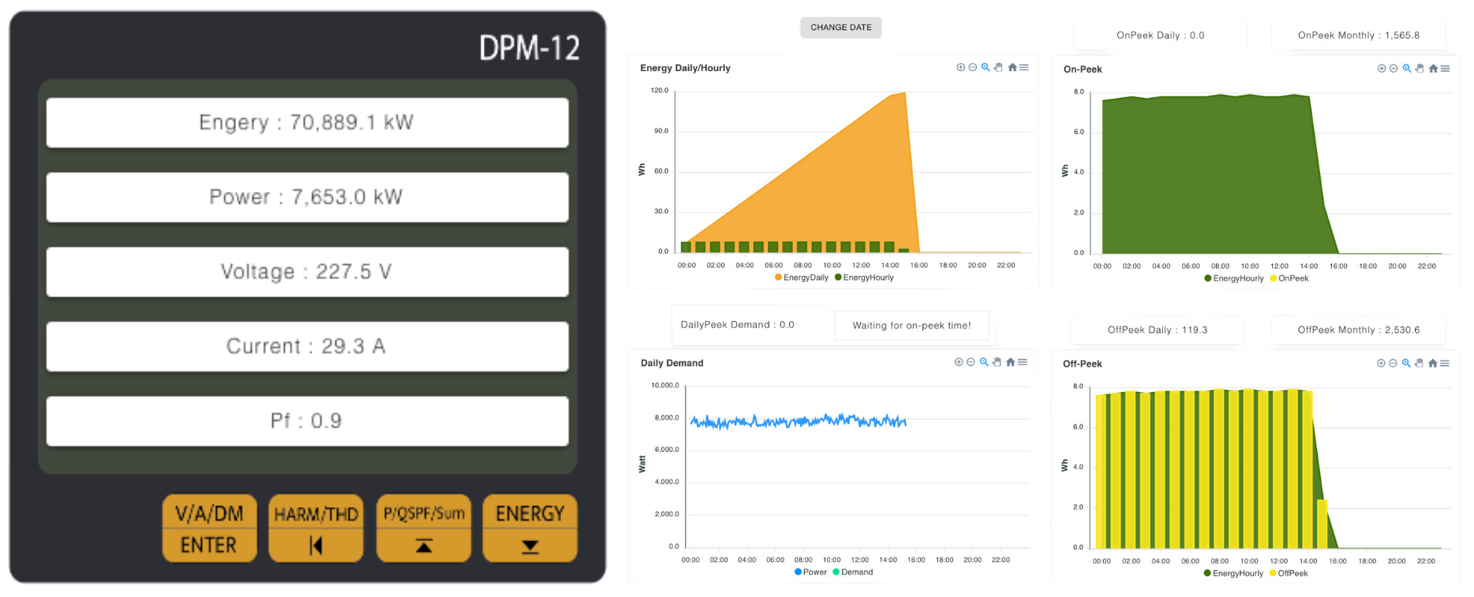Viewport: 1474px width, 597px height.
Task: Select panning hand icon on On-Peek chart
Action: [1420, 69]
